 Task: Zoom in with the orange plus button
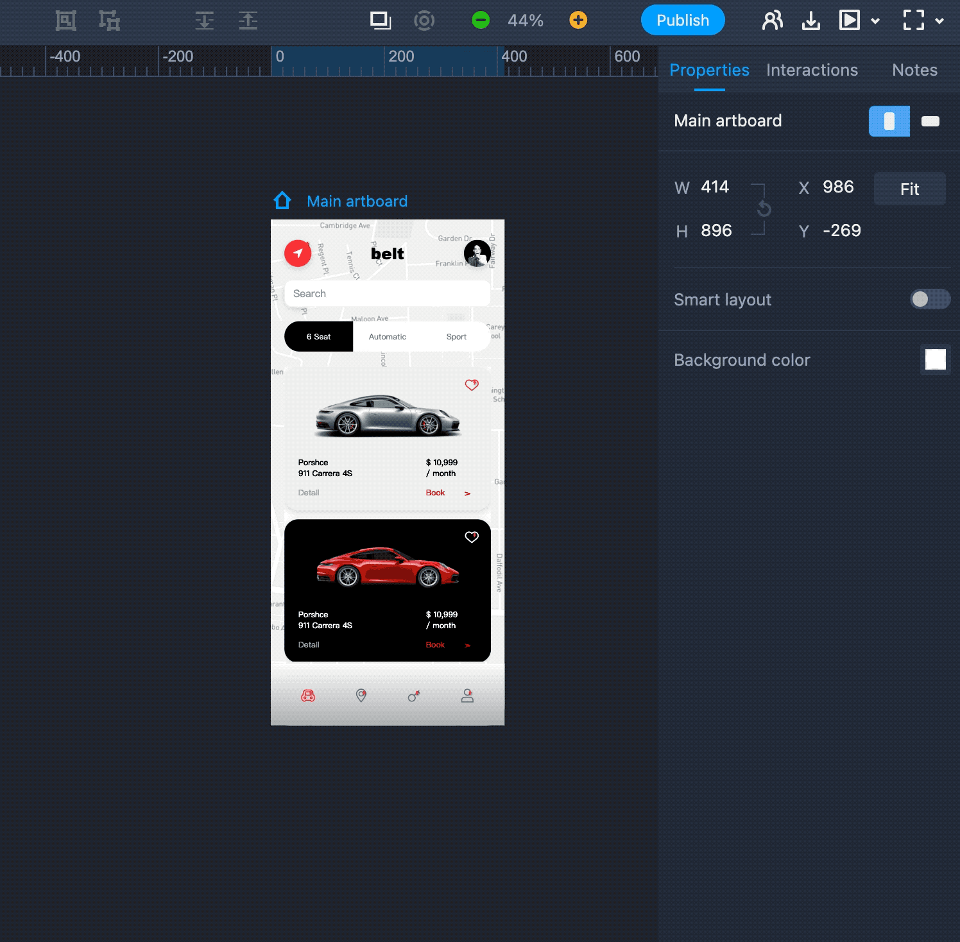pos(578,20)
